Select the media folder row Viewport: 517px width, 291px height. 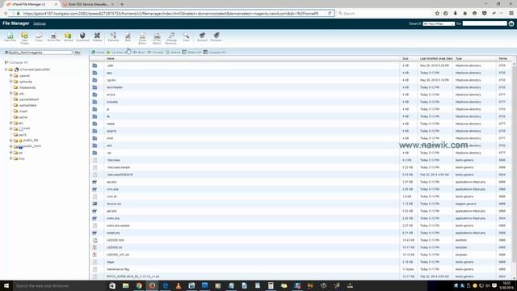coord(301,124)
